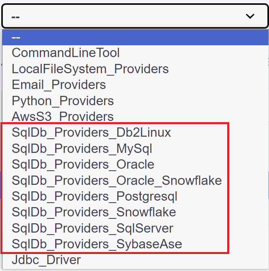Choose CommandLineTool from the list

click(x=66, y=53)
